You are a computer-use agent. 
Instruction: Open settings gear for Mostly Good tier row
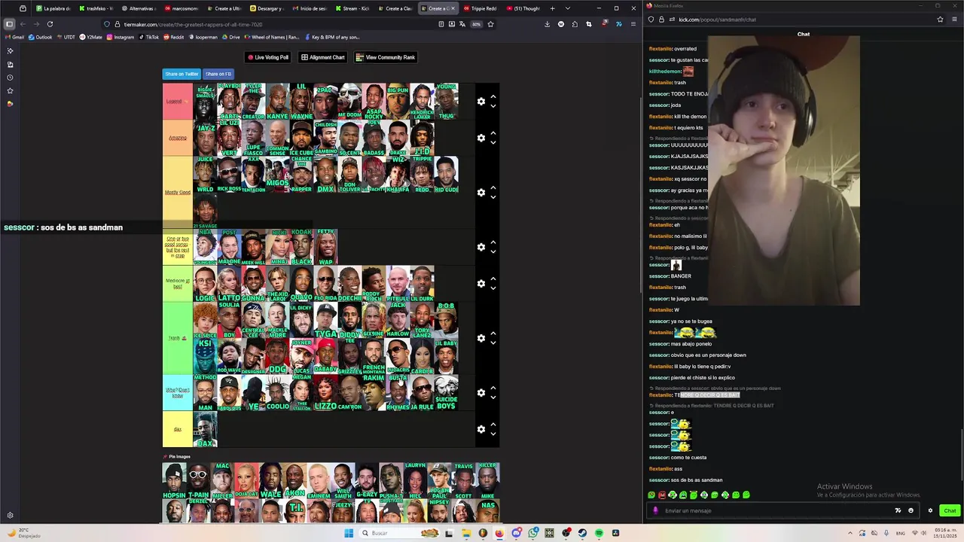(x=481, y=193)
